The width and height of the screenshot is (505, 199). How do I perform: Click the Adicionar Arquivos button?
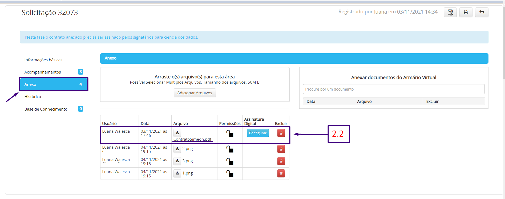(x=195, y=93)
